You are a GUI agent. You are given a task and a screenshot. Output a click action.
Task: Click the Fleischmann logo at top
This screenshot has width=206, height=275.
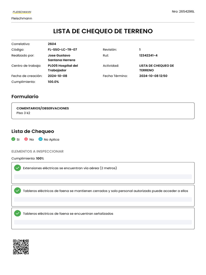(22, 12)
